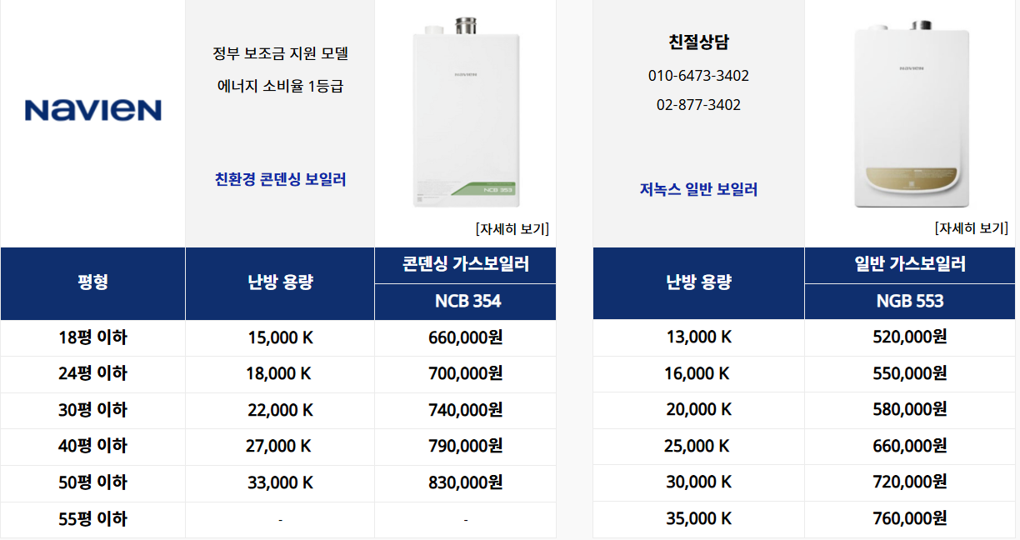Click the 친절상담 heading

pos(698,42)
